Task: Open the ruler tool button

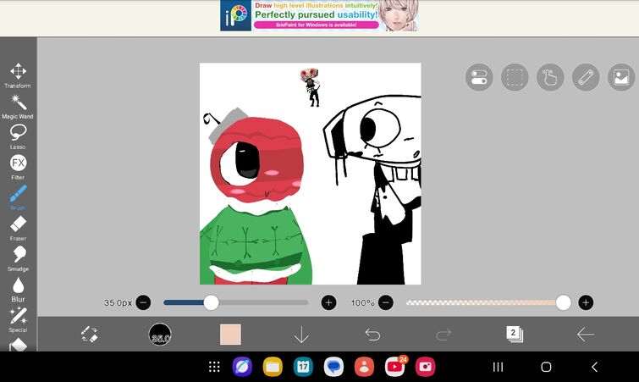Action: coord(586,77)
